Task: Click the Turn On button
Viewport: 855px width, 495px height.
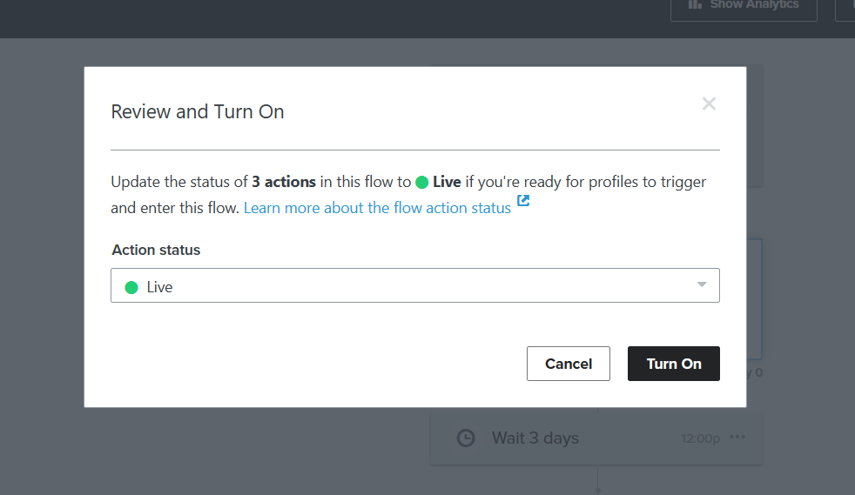Action: (x=673, y=364)
